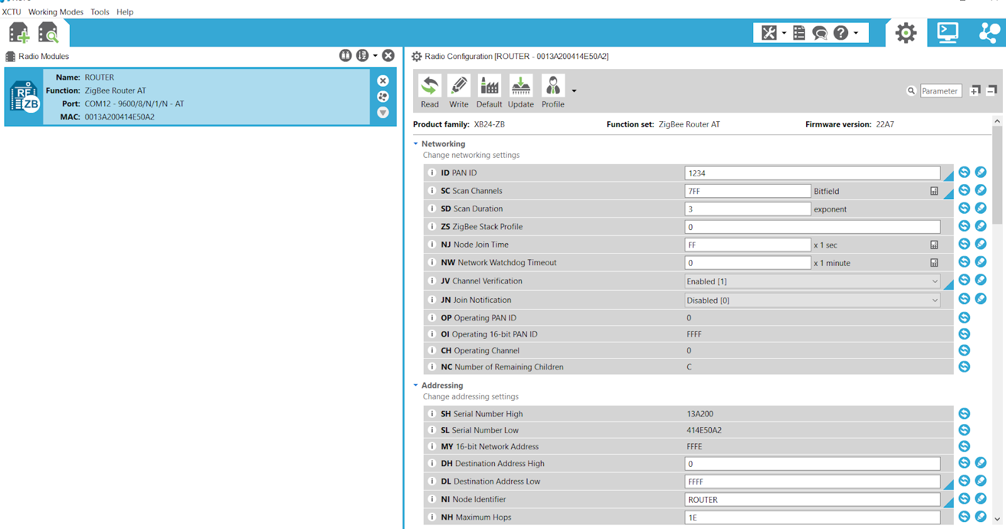
Task: Collapse all configuration sections
Action: pyautogui.click(x=992, y=90)
